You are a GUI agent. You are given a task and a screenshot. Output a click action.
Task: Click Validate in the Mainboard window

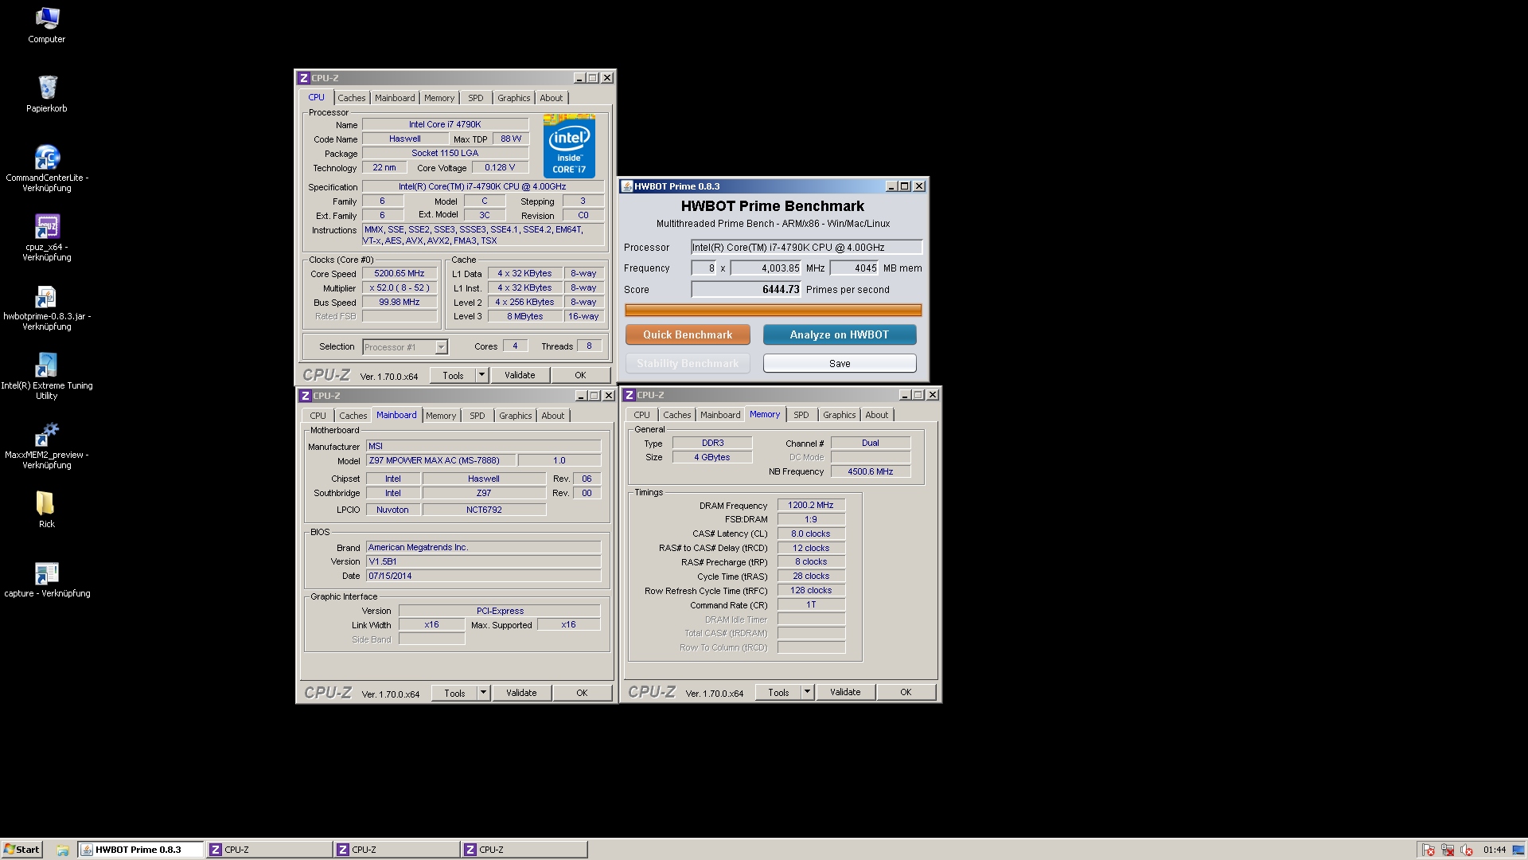[x=521, y=693]
